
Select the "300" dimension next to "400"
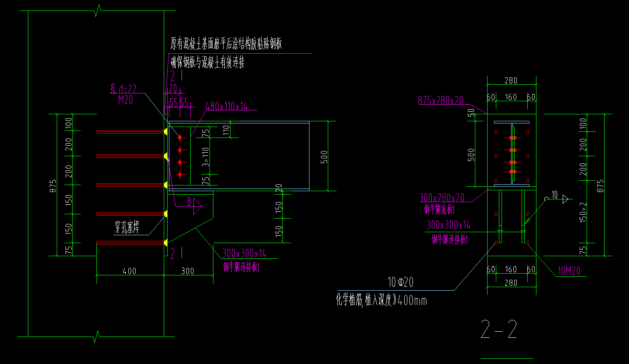pyautogui.click(x=187, y=271)
